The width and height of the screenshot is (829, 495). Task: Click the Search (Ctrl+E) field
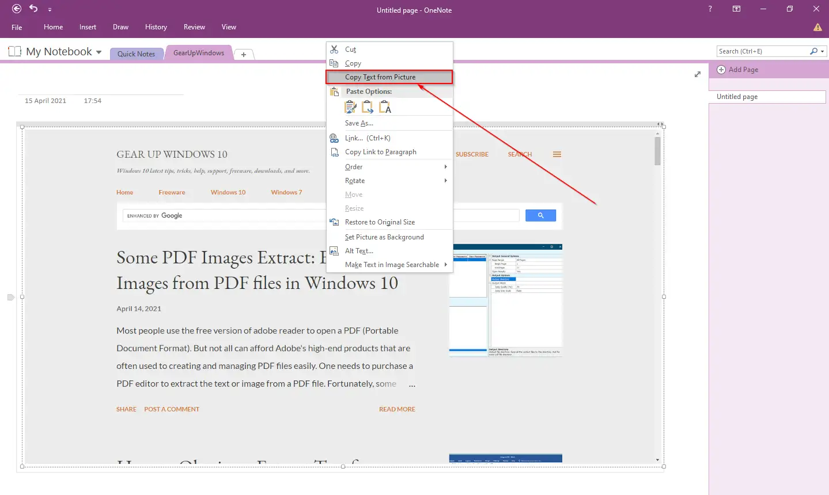(763, 51)
